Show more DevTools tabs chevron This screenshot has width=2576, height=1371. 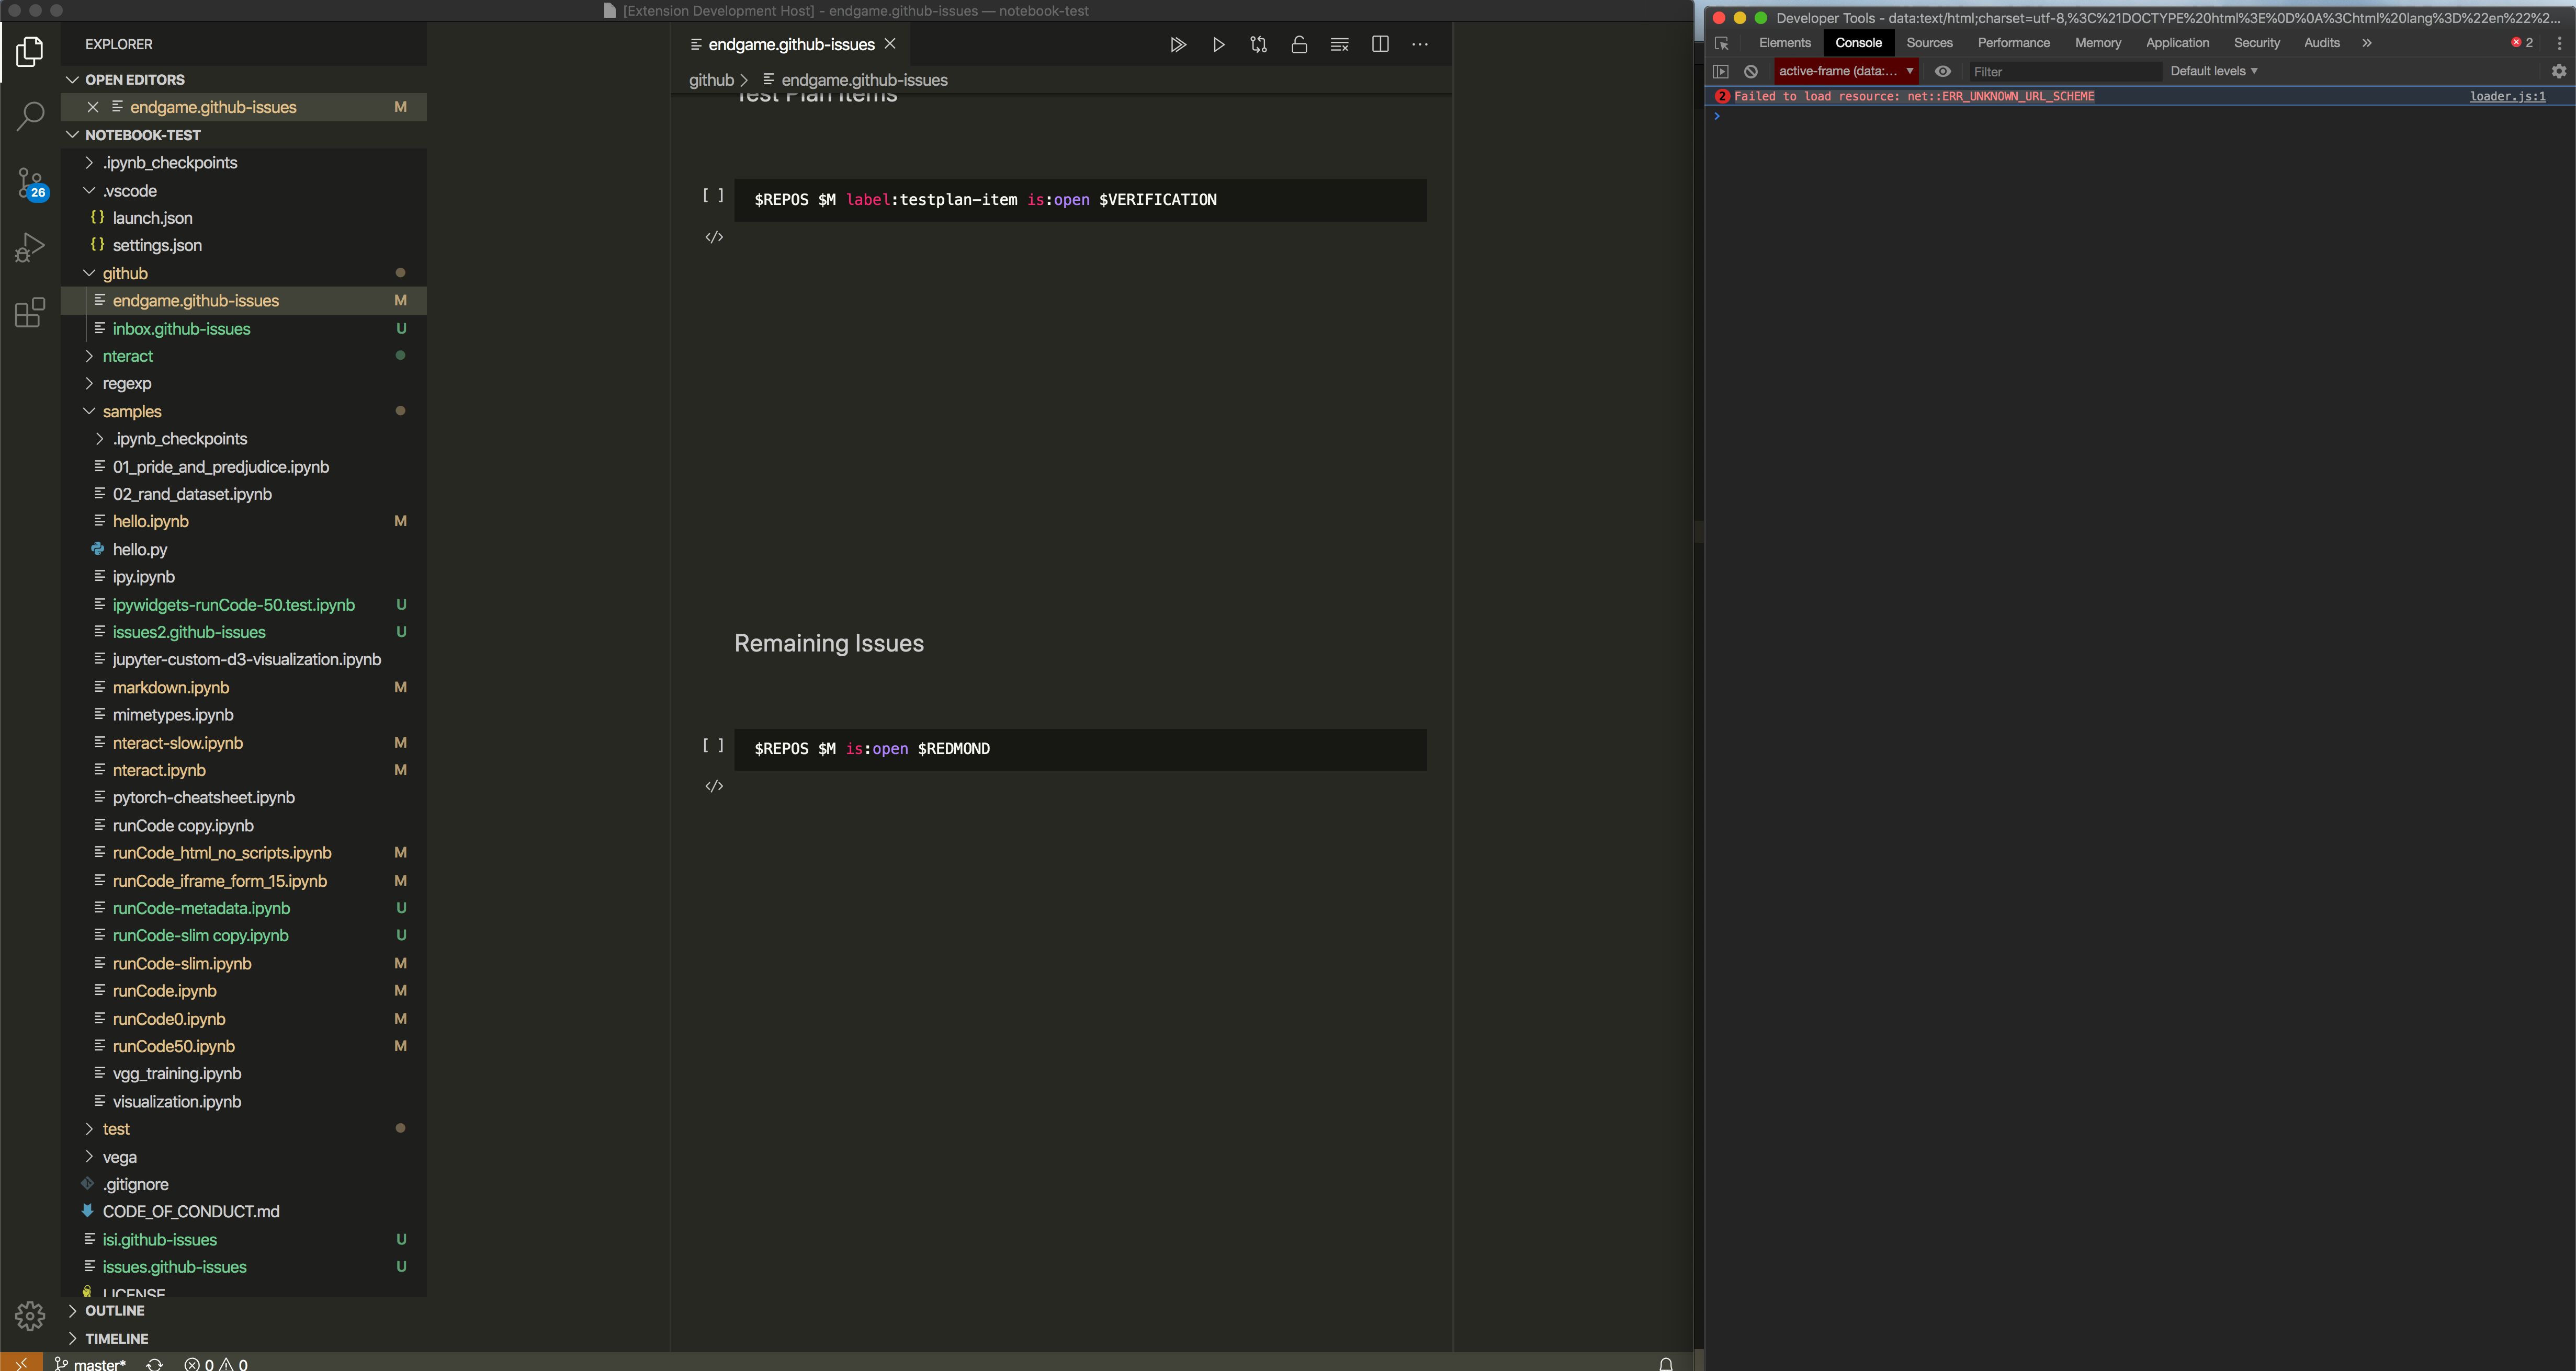tap(2366, 43)
